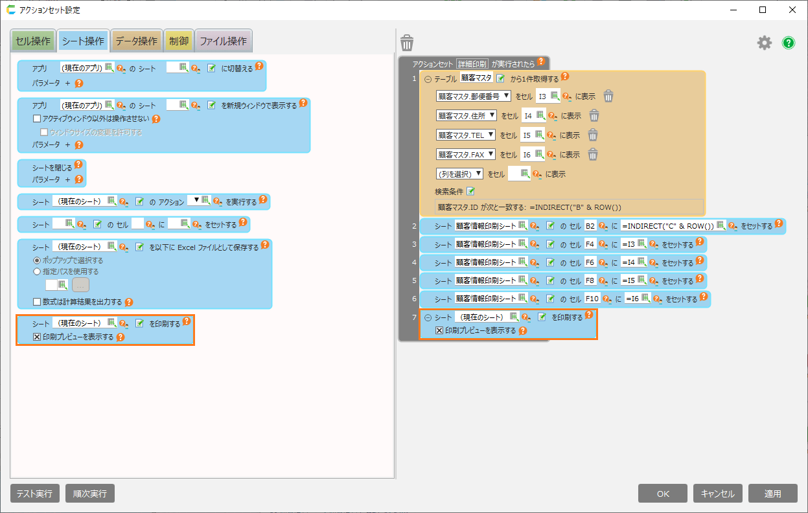Click the テスト実行 button
Screen dimensions: 808x513
(x=35, y=494)
